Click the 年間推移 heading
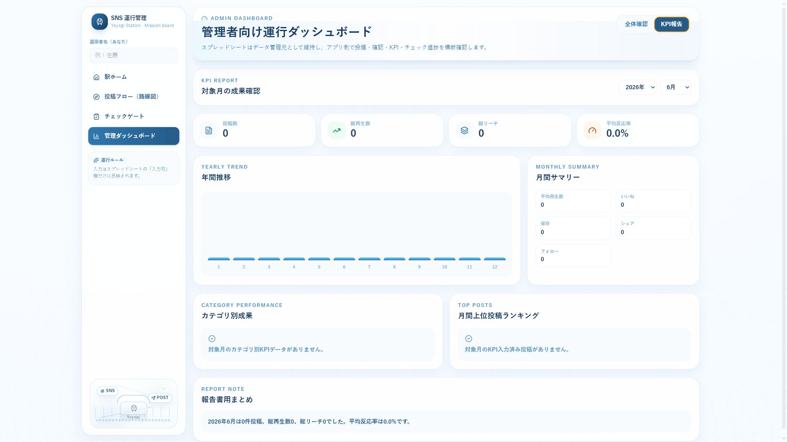This screenshot has width=787, height=442. [x=216, y=178]
